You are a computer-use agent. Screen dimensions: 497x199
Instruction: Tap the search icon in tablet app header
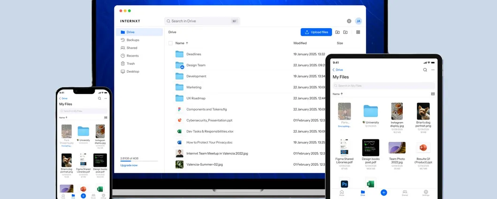coord(425,70)
